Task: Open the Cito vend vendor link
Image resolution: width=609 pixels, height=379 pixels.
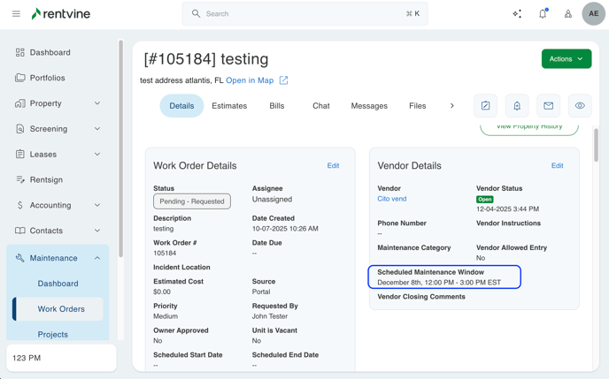Action: tap(392, 199)
